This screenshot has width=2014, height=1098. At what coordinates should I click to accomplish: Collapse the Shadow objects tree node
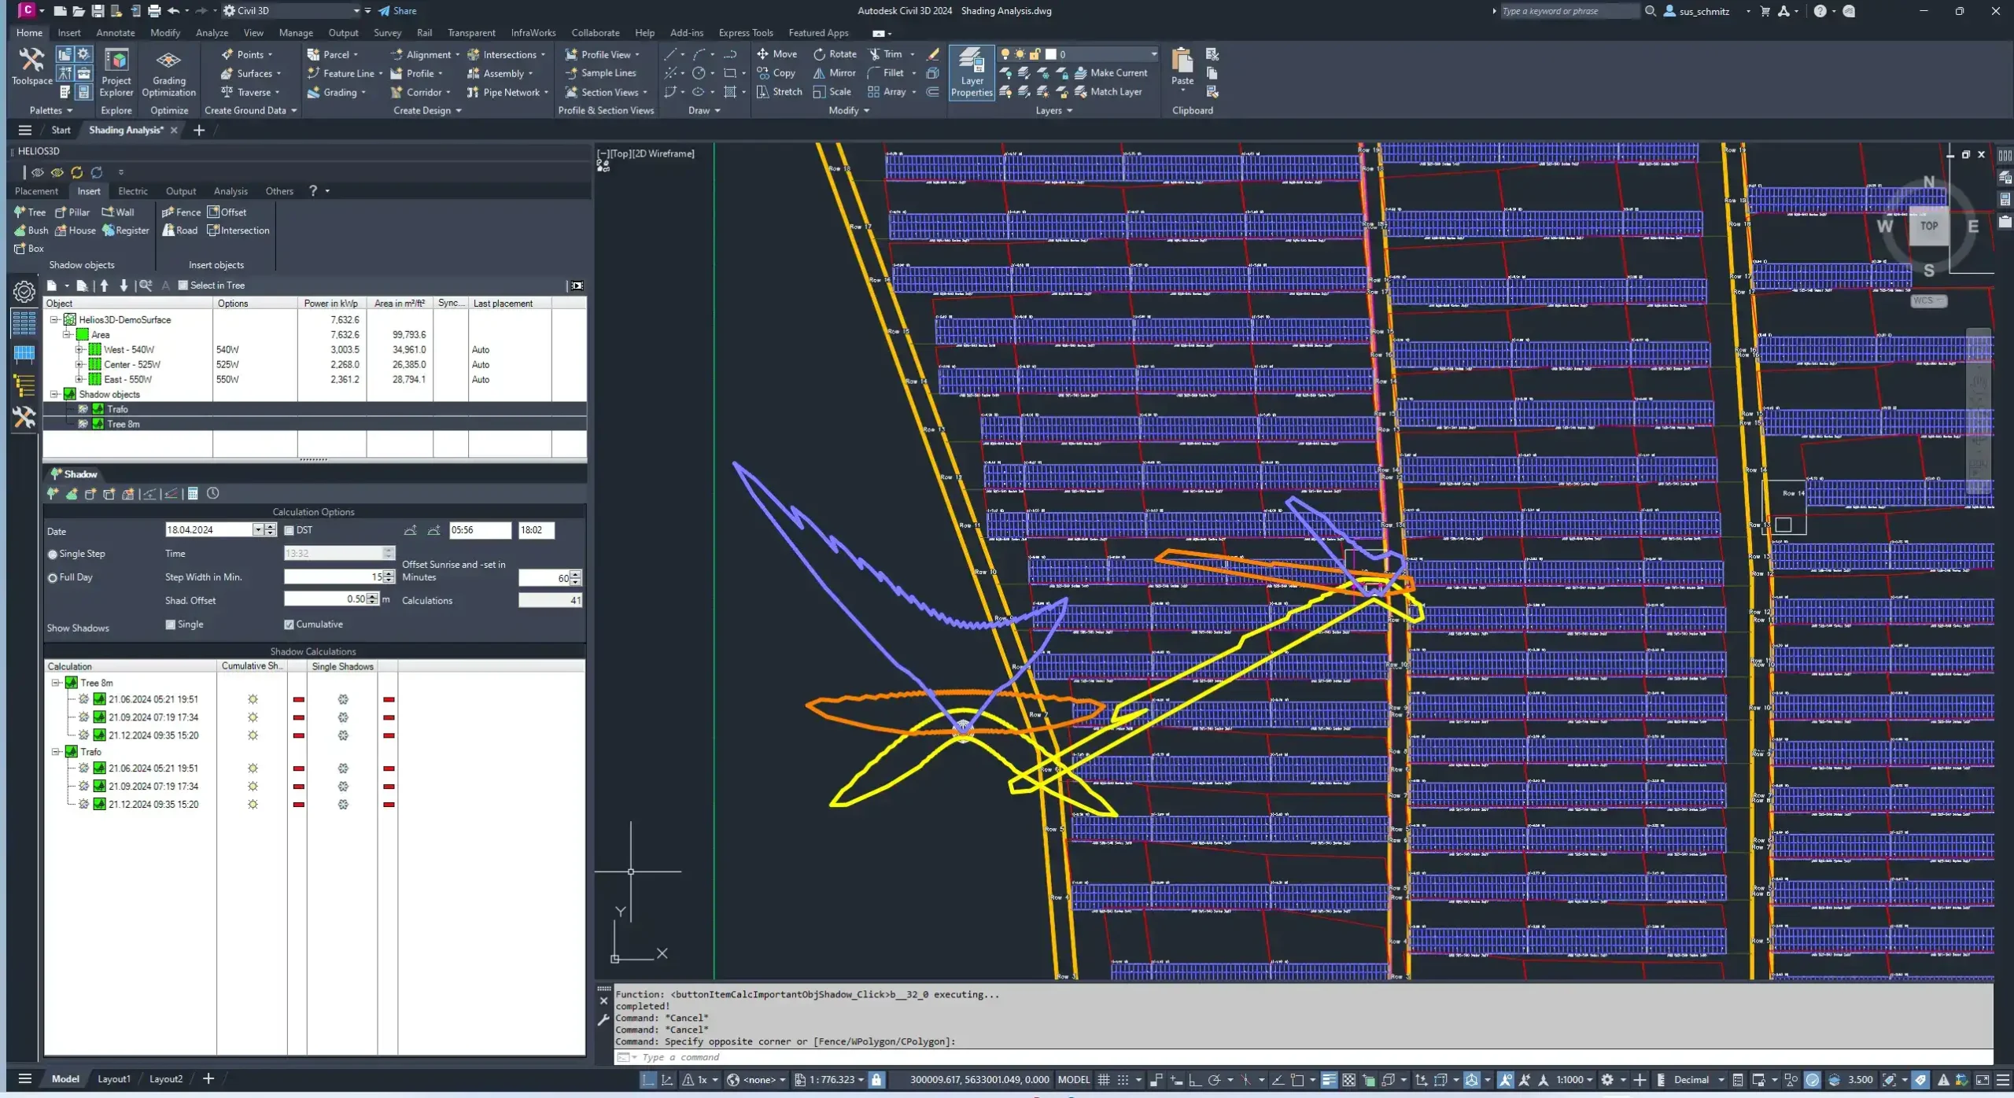(x=54, y=395)
